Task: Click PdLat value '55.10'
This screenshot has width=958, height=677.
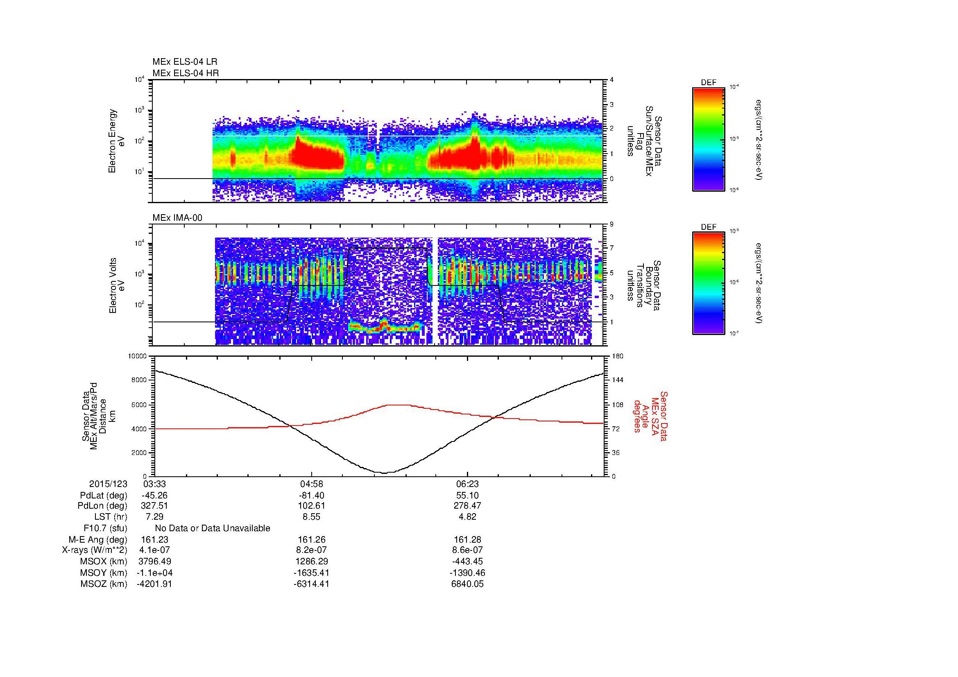Action: coord(468,496)
